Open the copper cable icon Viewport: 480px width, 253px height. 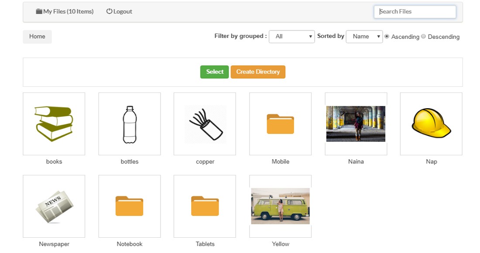[x=205, y=124]
